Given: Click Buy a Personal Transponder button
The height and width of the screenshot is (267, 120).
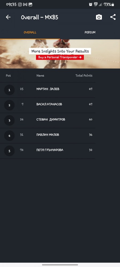Looking at the screenshot, I should coord(60,57).
